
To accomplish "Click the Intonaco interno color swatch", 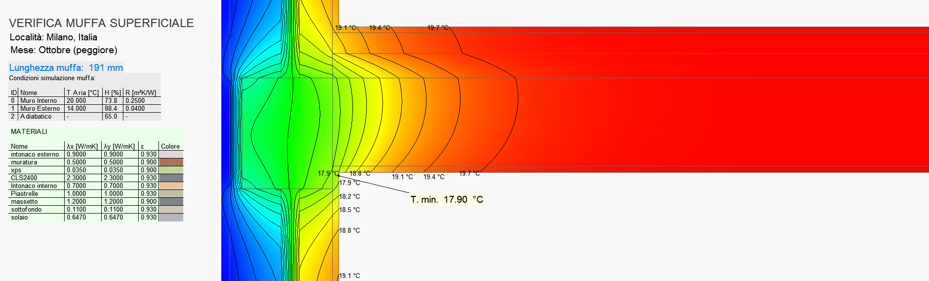I will pyautogui.click(x=171, y=186).
